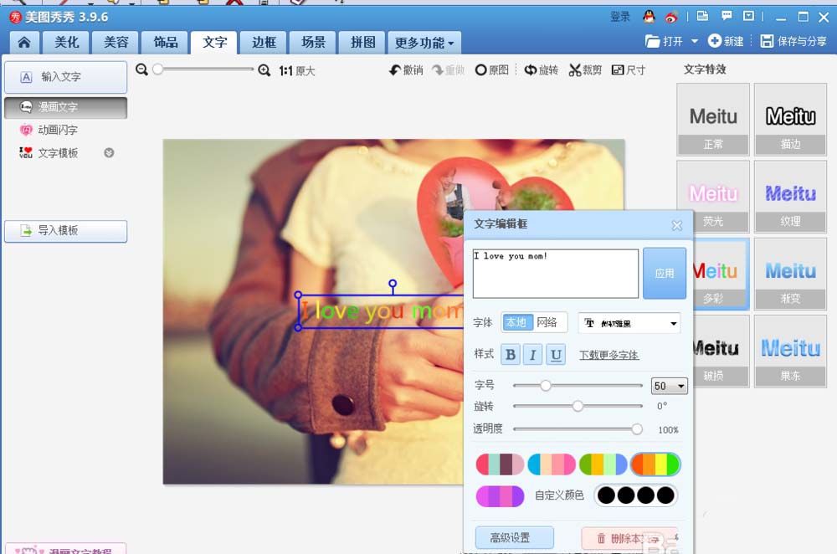Expand the 文字模板 arrow
The height and width of the screenshot is (554, 837).
coord(109,153)
